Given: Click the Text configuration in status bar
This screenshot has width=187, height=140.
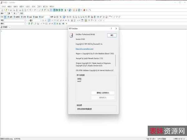Looking at the screenshot, I should click(148, 139).
